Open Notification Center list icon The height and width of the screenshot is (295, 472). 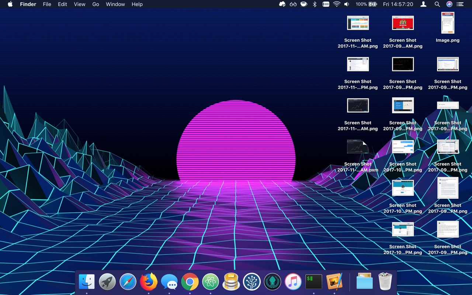460,4
